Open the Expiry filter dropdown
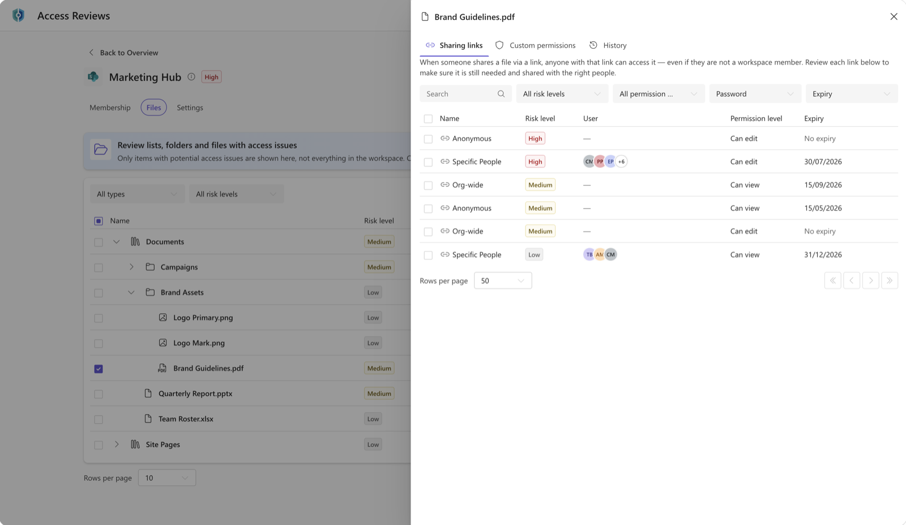Screen dimensions: 906x525 pyautogui.click(x=852, y=94)
